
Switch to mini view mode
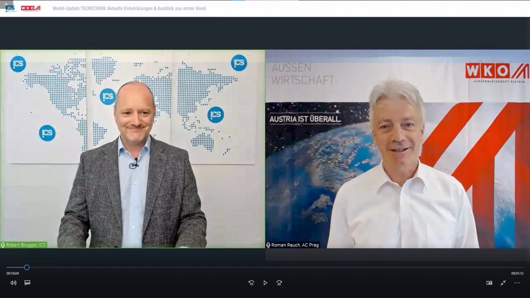pyautogui.click(x=489, y=283)
